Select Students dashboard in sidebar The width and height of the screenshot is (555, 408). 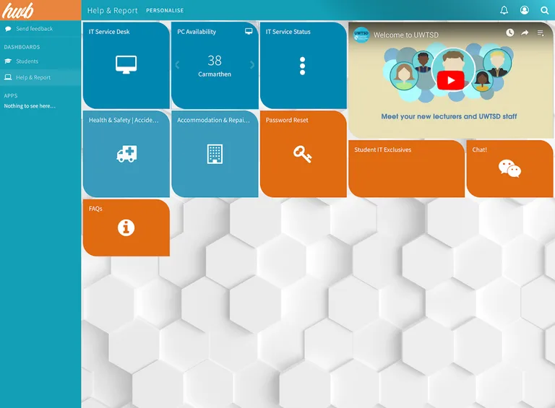tap(40, 61)
